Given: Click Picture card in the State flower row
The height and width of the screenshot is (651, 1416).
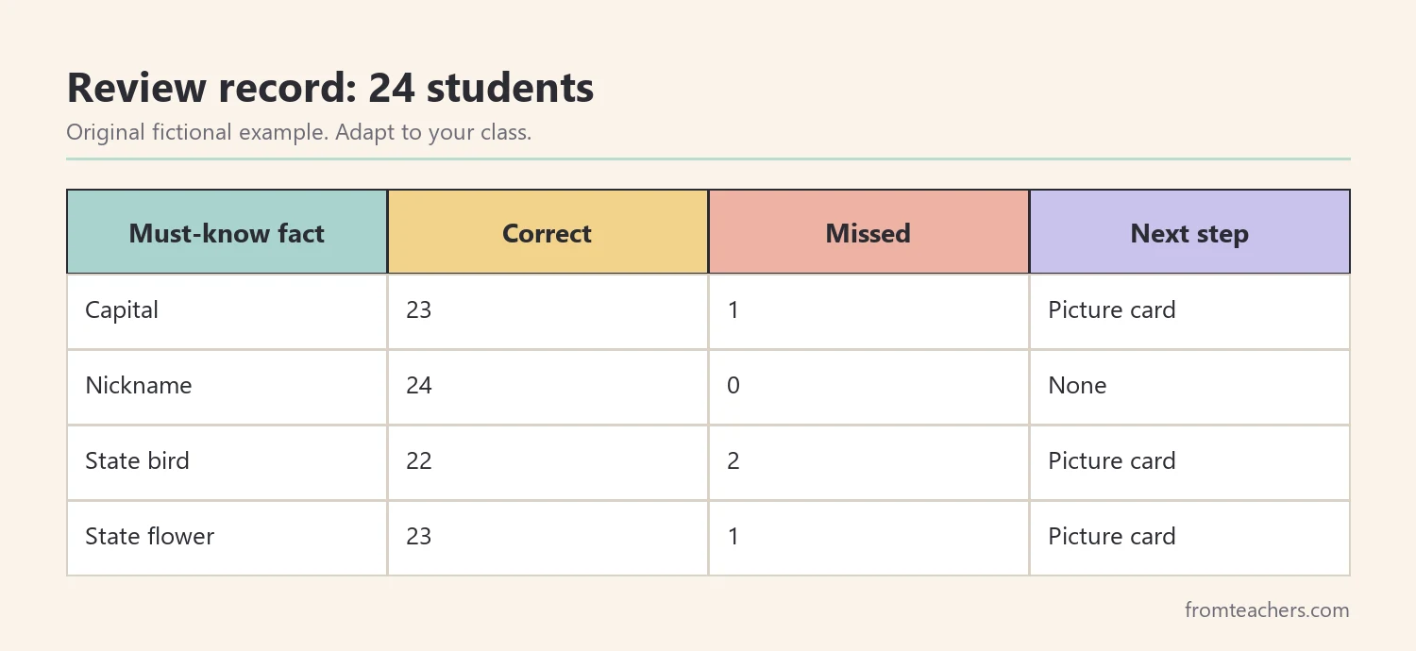Looking at the screenshot, I should tap(1189, 538).
